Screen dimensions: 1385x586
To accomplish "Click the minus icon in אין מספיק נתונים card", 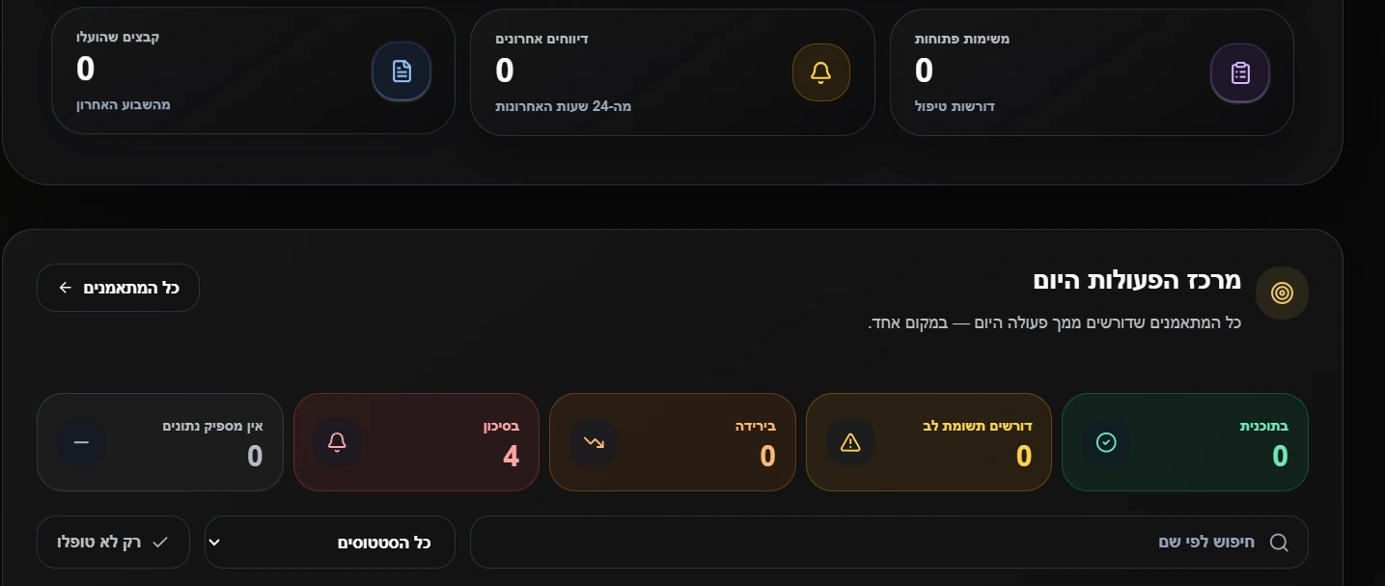I will click(x=81, y=442).
